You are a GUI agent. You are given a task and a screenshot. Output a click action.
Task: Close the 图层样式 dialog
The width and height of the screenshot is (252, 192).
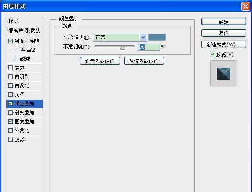245,7
